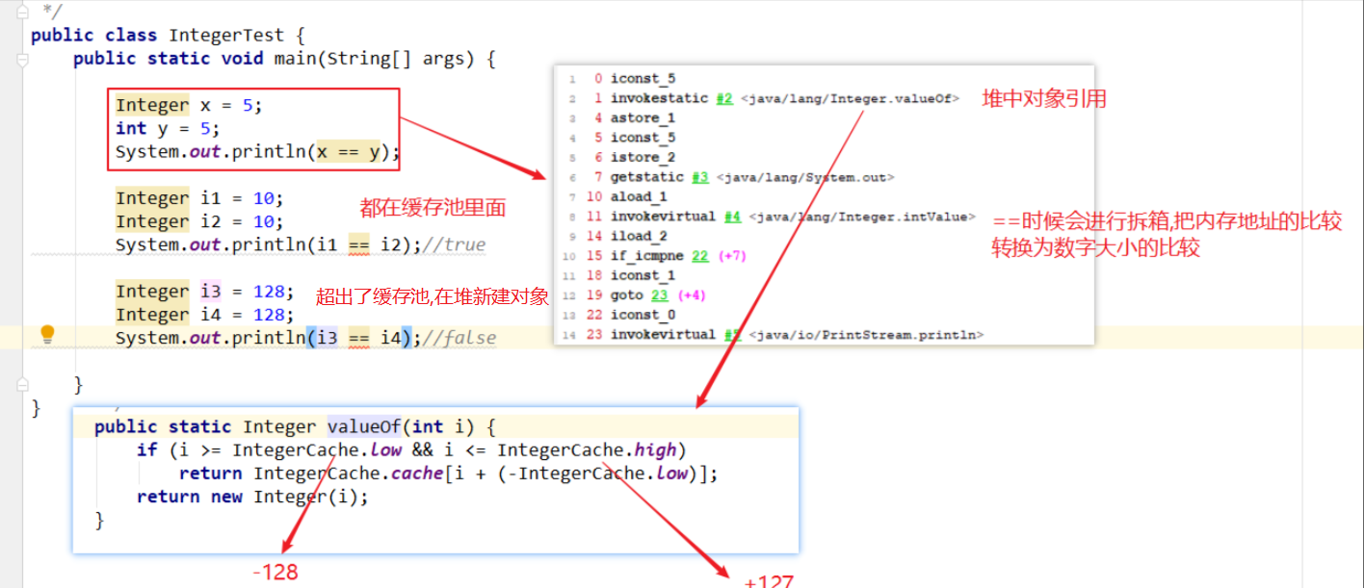This screenshot has height=588, width=1364.
Task: Click bytecode instruction 'iload_2'
Action: (x=639, y=236)
